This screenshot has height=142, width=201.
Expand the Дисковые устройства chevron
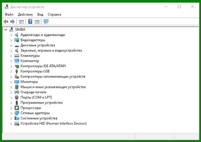[11, 45]
